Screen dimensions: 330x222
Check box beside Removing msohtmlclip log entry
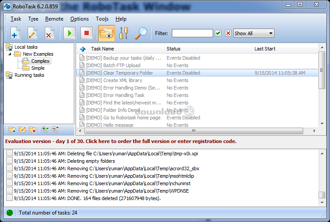point(9,175)
